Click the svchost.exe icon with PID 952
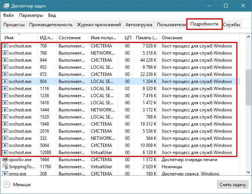 coord(5,67)
